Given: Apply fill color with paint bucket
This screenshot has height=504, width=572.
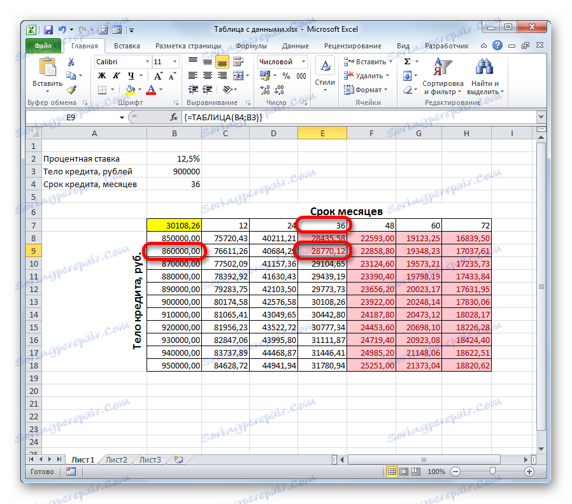Looking at the screenshot, I should [x=130, y=89].
